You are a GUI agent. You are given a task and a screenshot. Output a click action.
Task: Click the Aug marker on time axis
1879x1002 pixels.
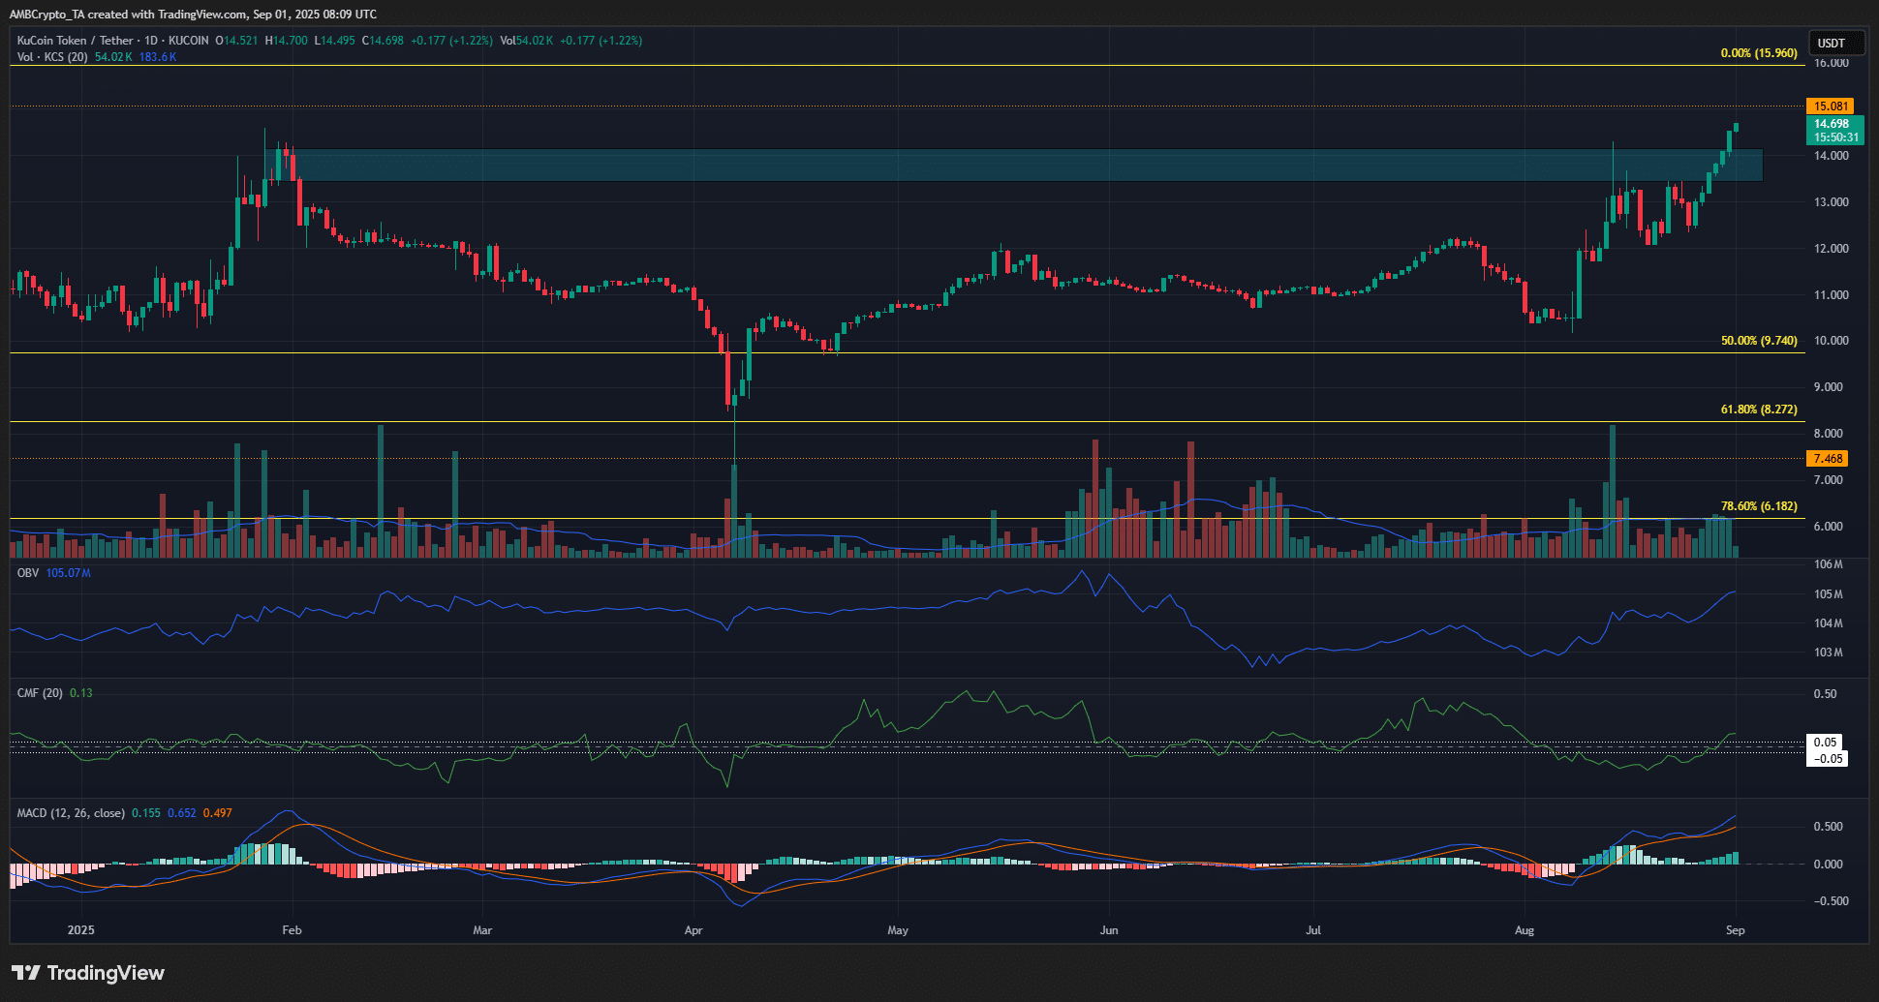(x=1525, y=930)
